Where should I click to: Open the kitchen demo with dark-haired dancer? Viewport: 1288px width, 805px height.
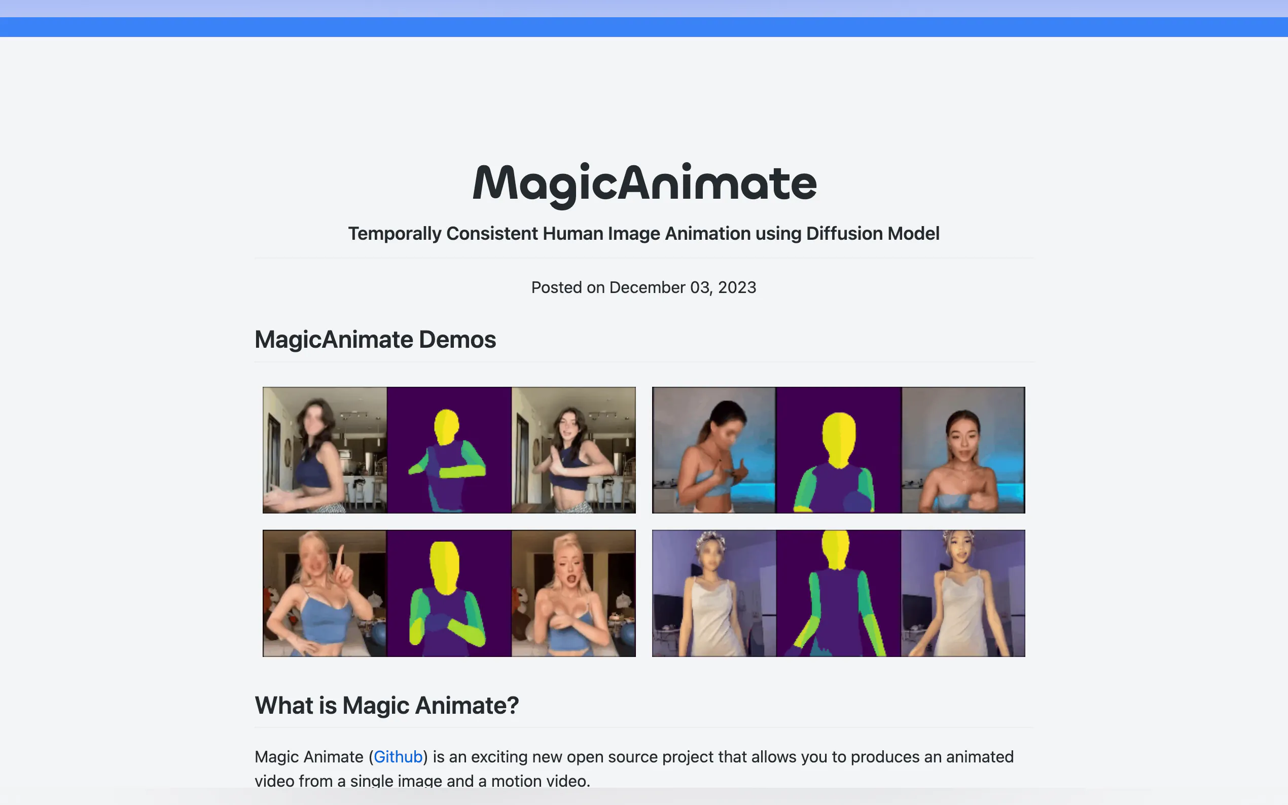pos(449,450)
